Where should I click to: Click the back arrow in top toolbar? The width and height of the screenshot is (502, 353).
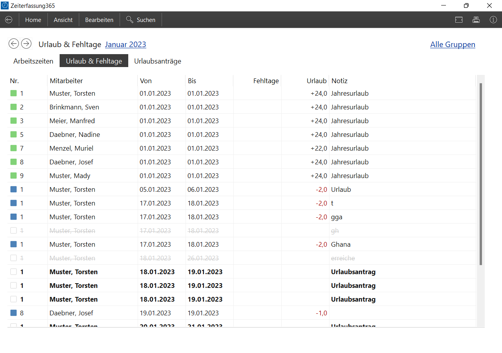9,20
